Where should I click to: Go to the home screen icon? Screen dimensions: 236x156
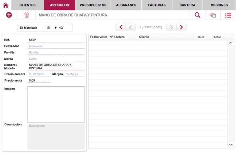6,5
